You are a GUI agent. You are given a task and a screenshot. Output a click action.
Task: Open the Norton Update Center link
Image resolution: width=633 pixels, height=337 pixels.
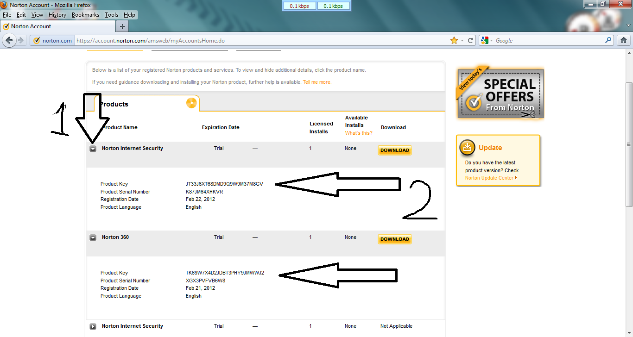490,177
